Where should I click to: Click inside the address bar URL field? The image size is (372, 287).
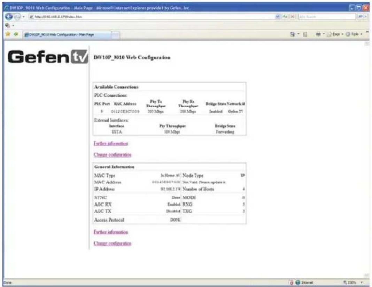click(x=152, y=17)
